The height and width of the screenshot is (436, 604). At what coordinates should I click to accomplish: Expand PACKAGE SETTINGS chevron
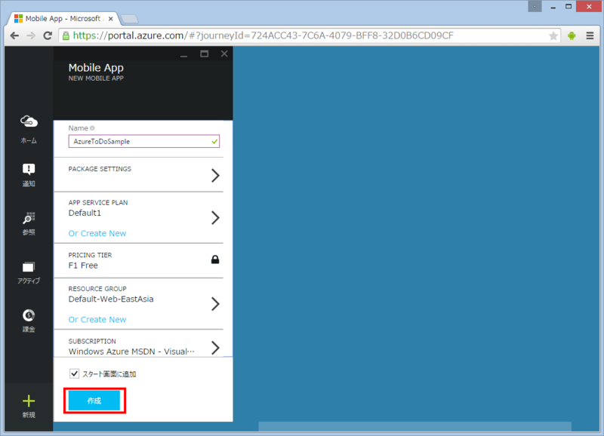[x=215, y=176]
